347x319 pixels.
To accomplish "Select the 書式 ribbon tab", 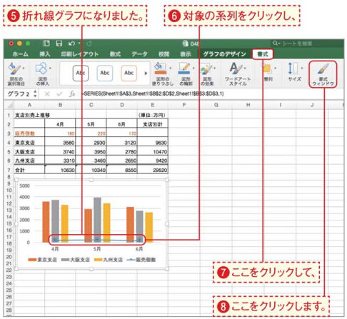I will coord(263,54).
